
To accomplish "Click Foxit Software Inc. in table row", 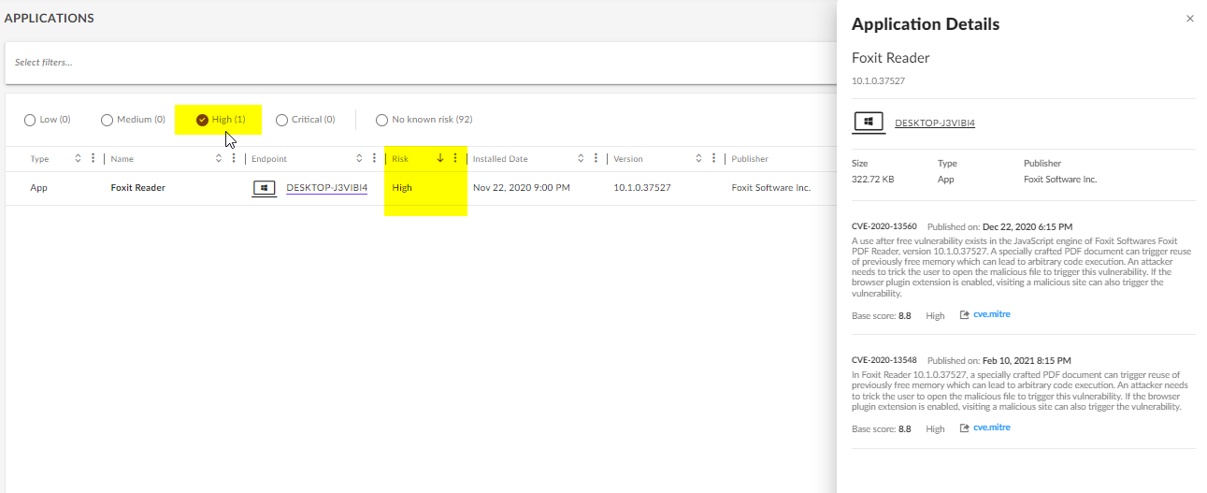I will (x=771, y=188).
